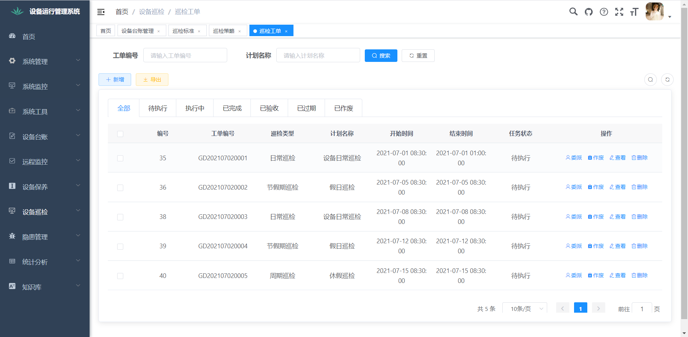Click the search magnifier icon in header

tap(573, 12)
